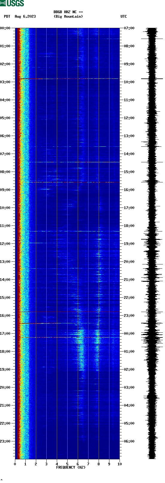Click the '10:00' UTC time label

coord(129,82)
